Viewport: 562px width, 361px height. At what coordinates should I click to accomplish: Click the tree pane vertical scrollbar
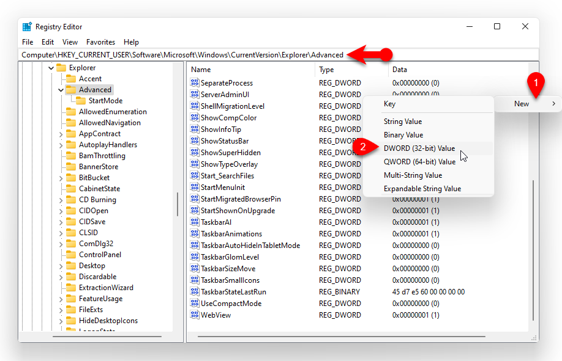click(x=178, y=204)
